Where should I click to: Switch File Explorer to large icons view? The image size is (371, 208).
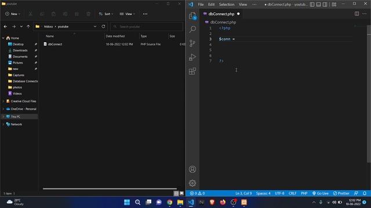(181, 194)
